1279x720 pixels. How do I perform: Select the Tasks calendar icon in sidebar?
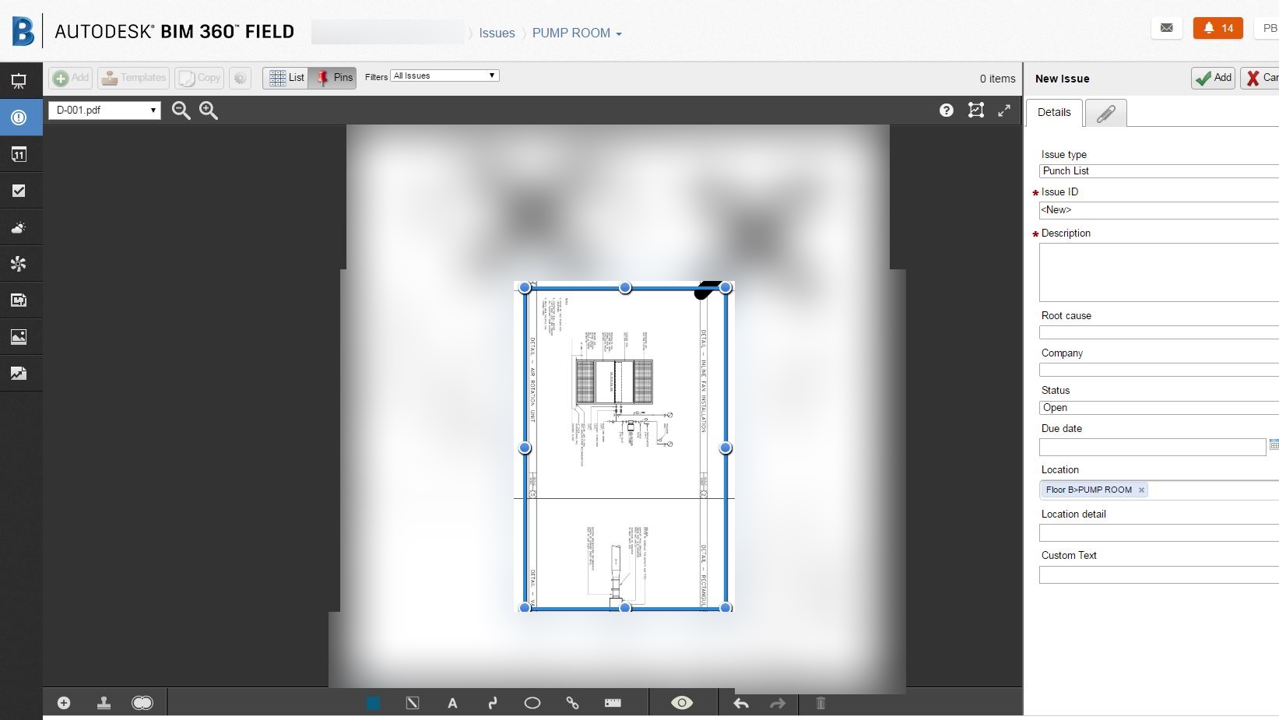(x=19, y=154)
